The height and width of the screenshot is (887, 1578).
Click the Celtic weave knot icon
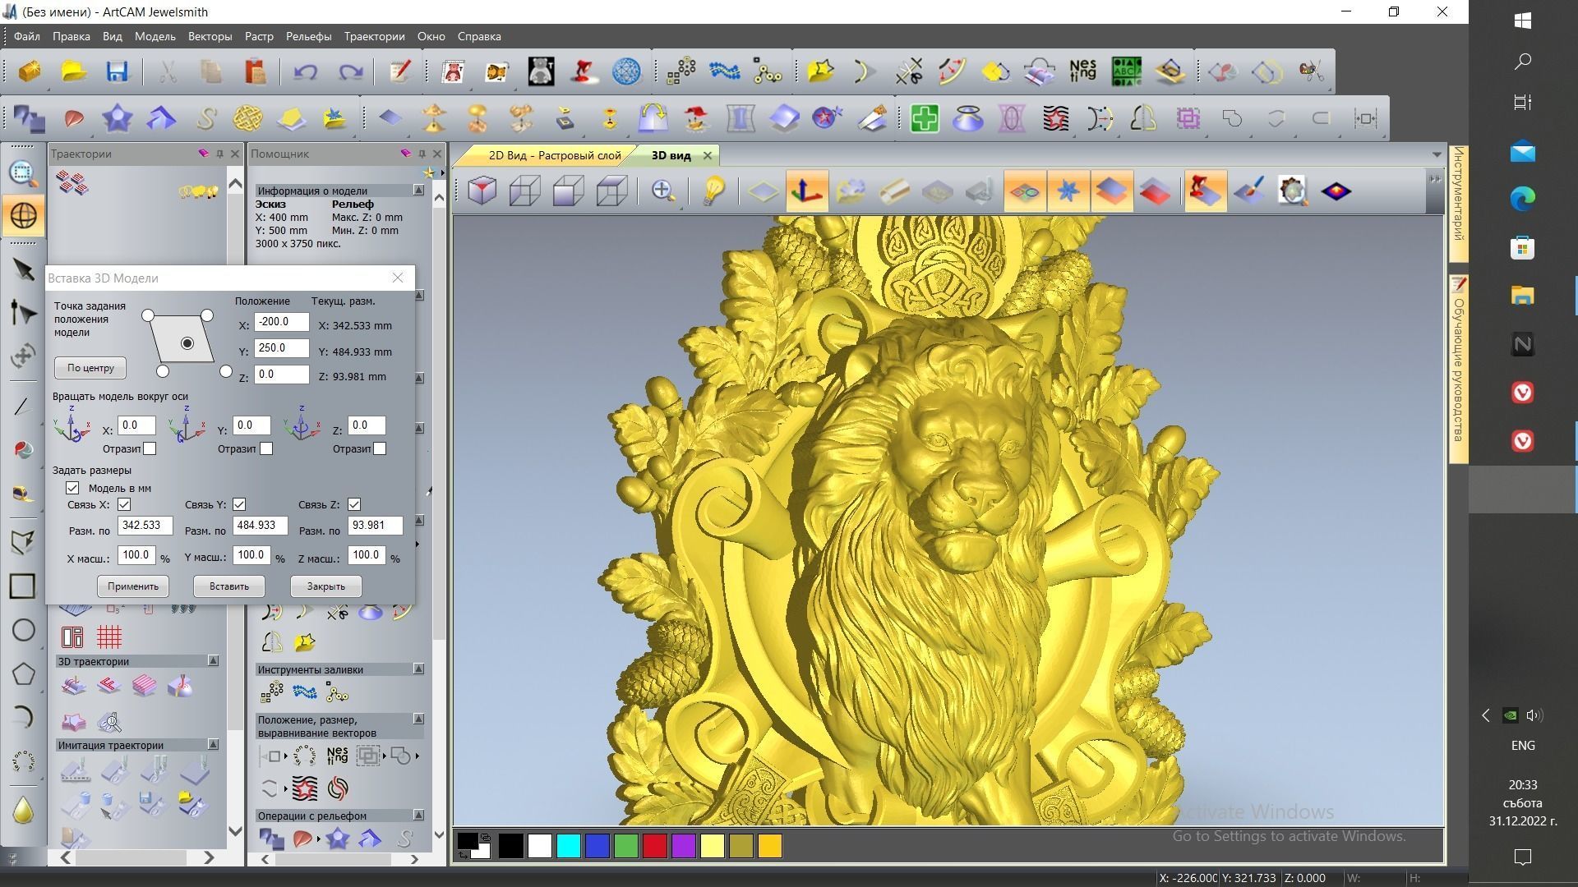click(x=247, y=118)
